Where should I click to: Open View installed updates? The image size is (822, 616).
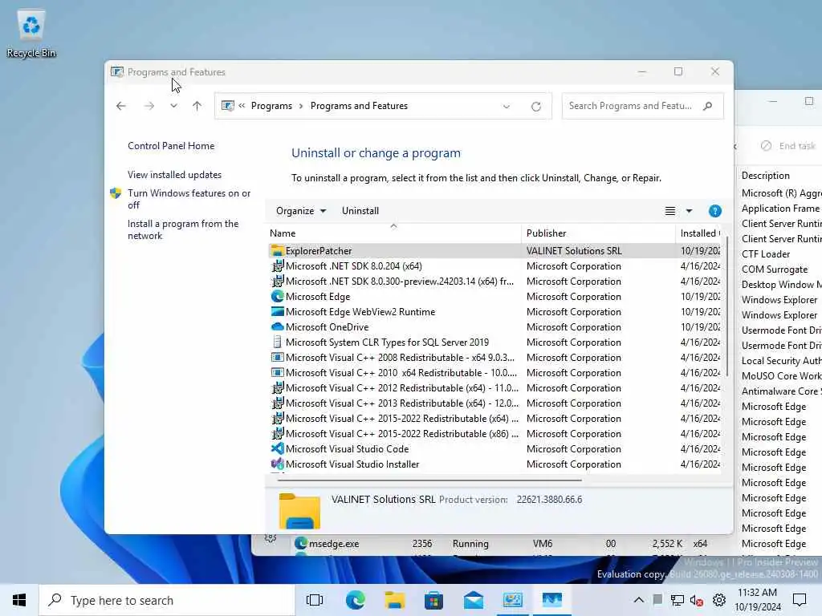pyautogui.click(x=174, y=175)
